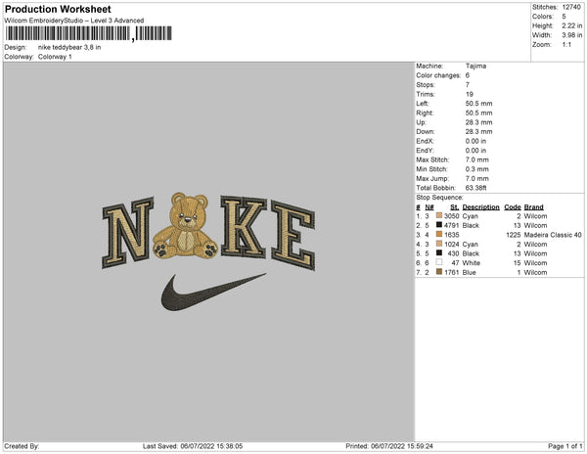The width and height of the screenshot is (587, 454).
Task: Select the thread number "1761"
Action: point(451,272)
